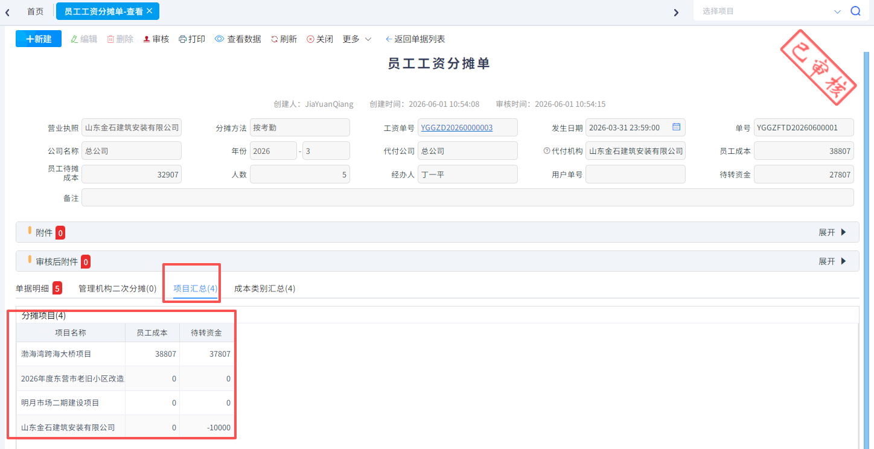Select the 2026年度东营市老旧小区改造 row

click(125, 378)
